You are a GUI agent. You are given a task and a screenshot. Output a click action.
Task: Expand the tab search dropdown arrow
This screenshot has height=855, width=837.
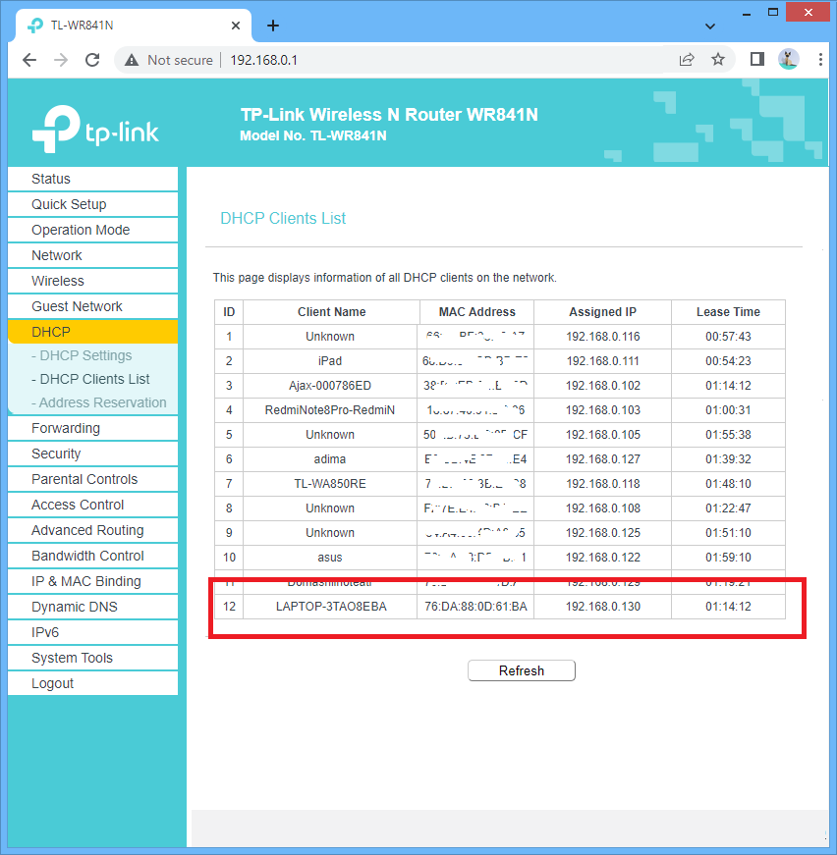pyautogui.click(x=710, y=27)
